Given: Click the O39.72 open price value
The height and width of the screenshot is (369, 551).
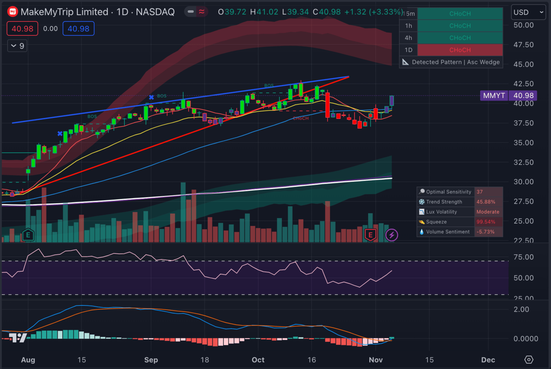Looking at the screenshot, I should click(x=232, y=12).
